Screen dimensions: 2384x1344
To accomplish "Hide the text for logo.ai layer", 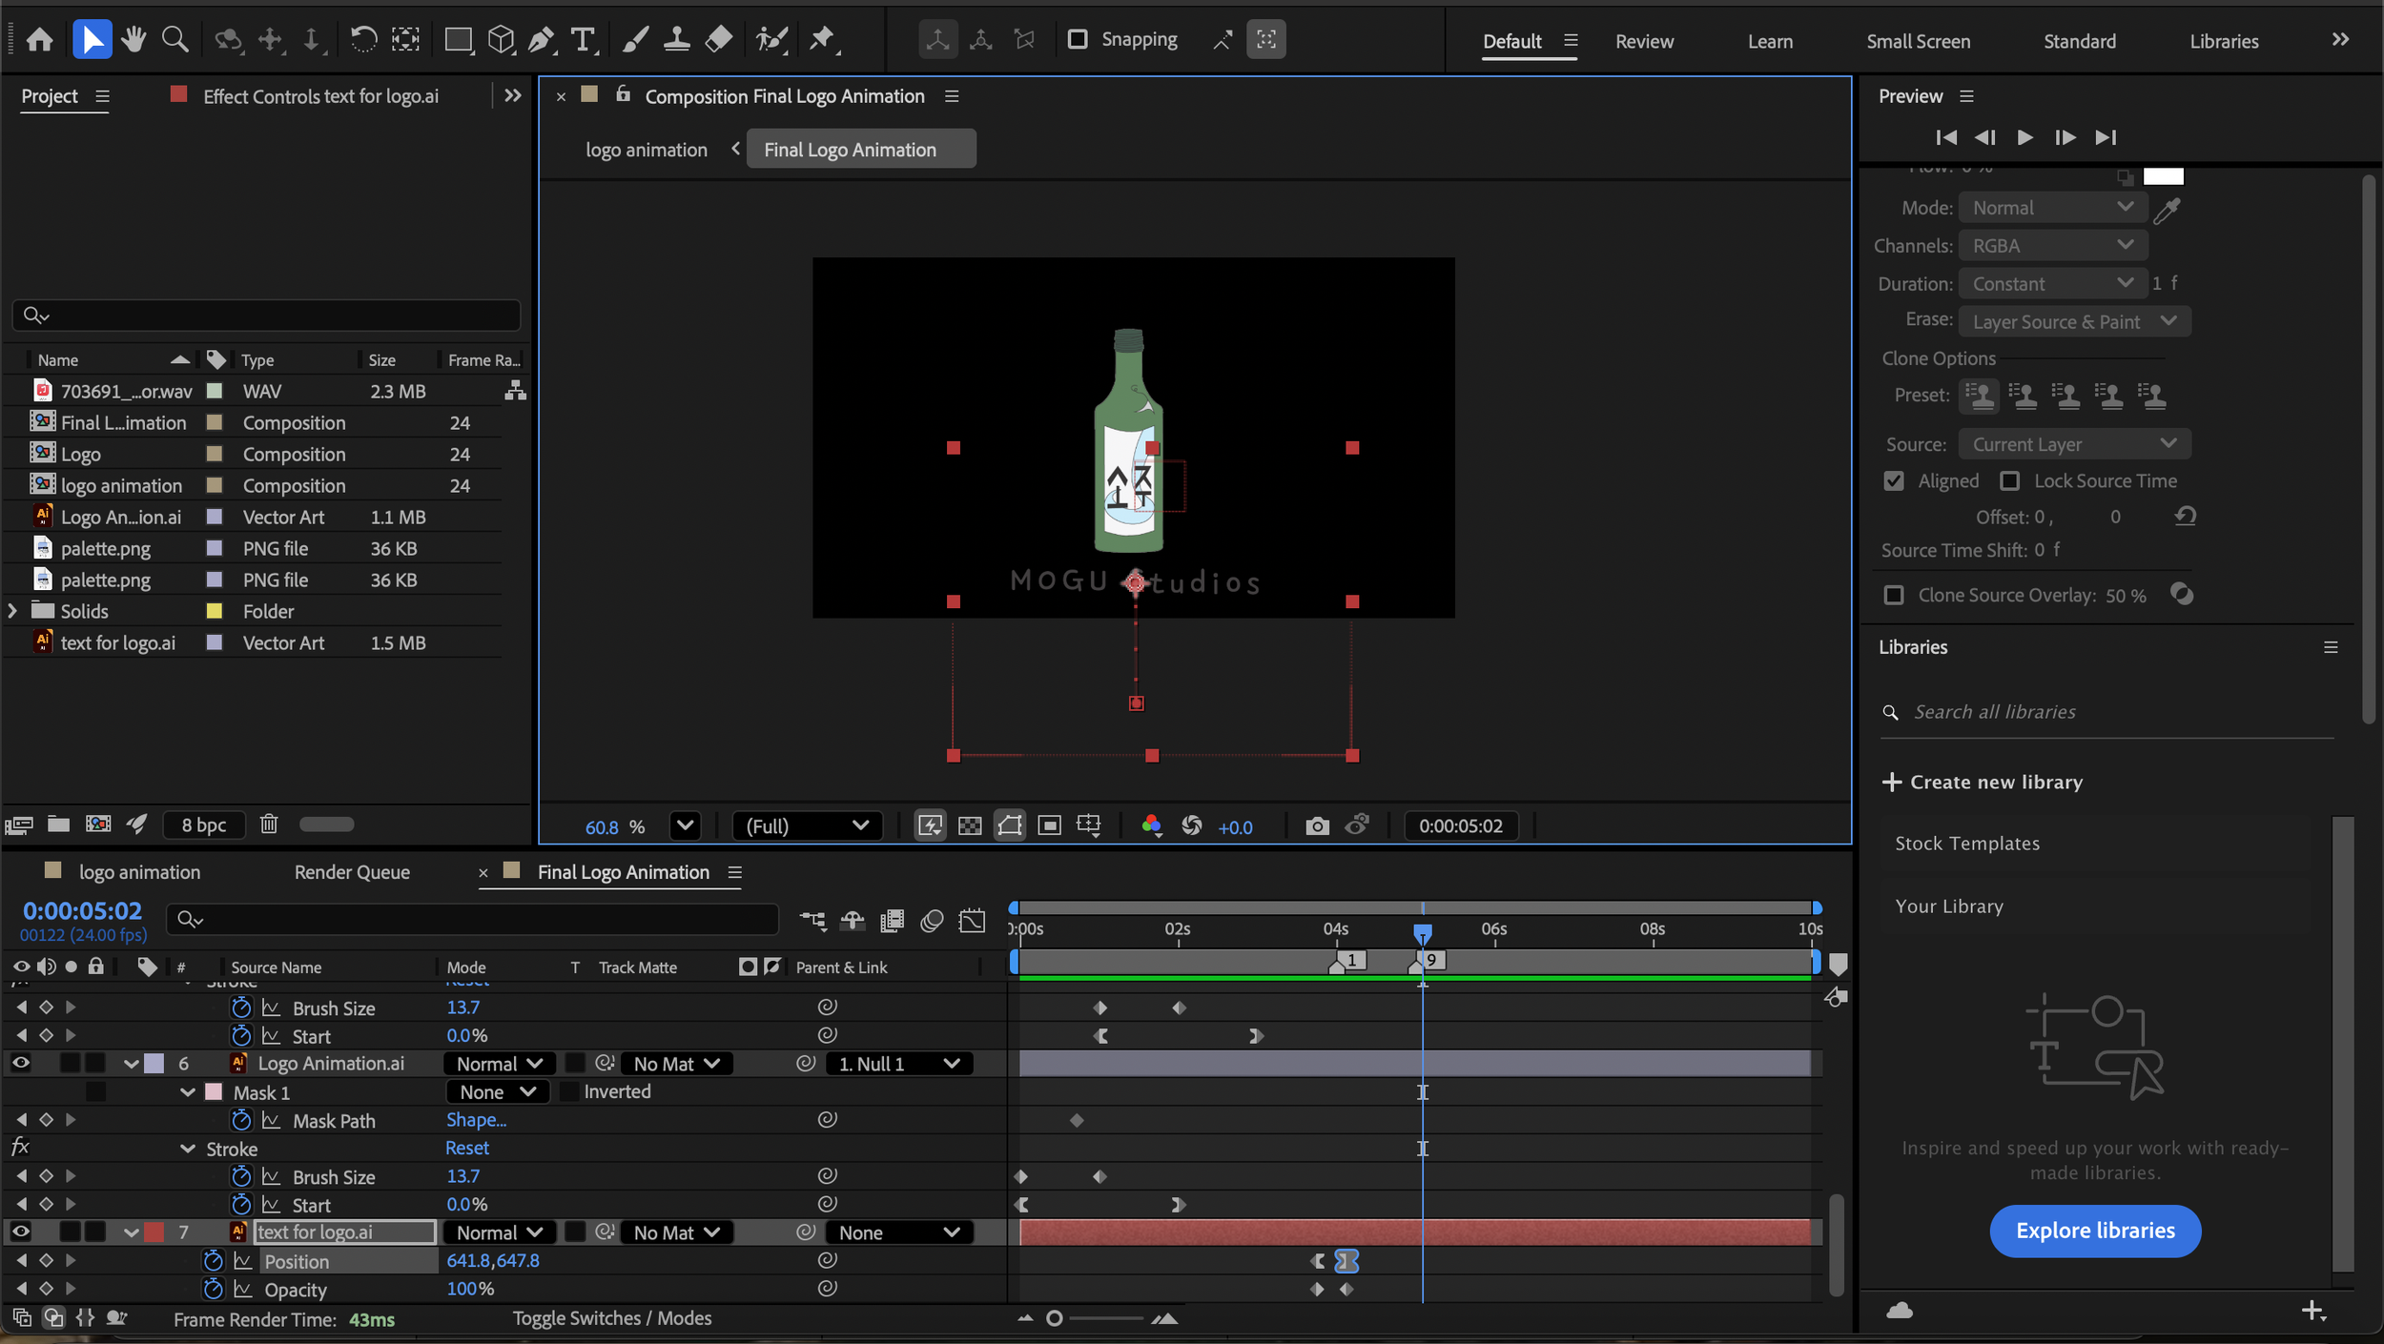I will pos(20,1232).
